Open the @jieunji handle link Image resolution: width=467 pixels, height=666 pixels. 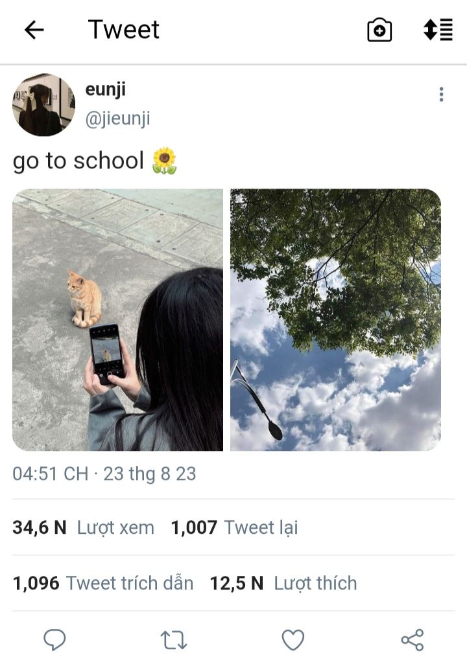[x=118, y=119]
